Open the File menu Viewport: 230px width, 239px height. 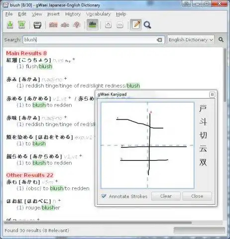tap(9, 14)
